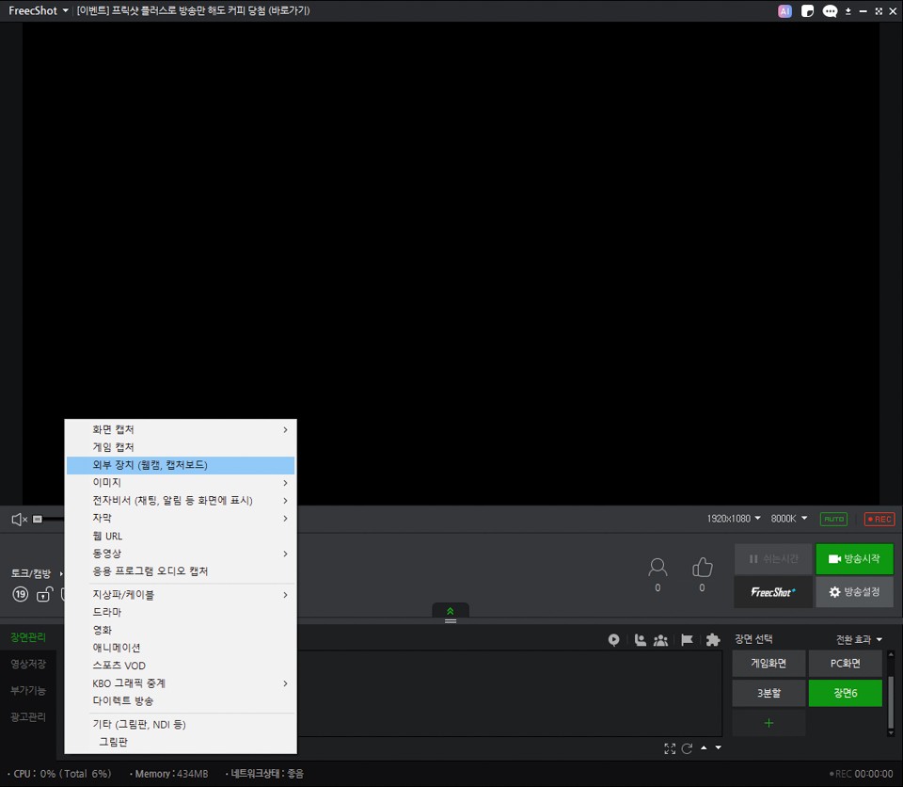This screenshot has width=903, height=787.
Task: Click the refresh icon below source list
Action: click(x=687, y=748)
